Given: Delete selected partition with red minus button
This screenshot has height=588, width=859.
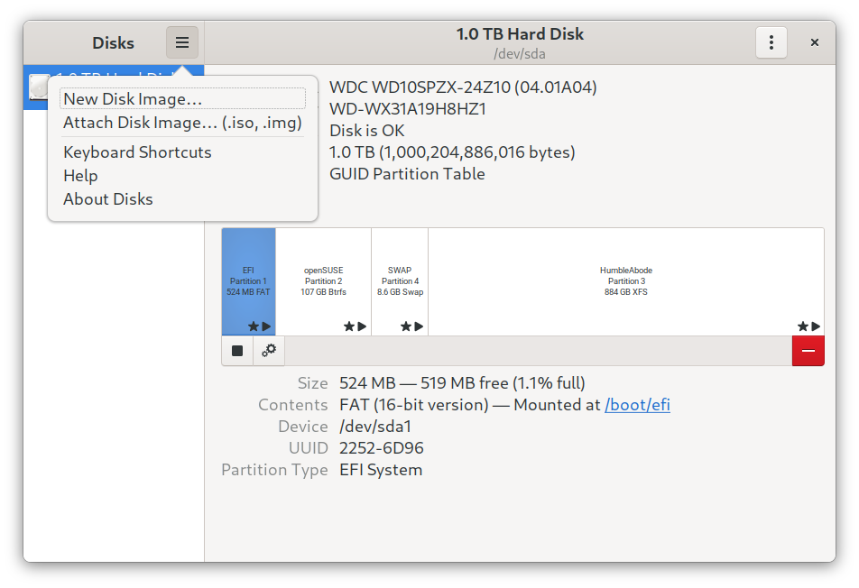Looking at the screenshot, I should 808,351.
